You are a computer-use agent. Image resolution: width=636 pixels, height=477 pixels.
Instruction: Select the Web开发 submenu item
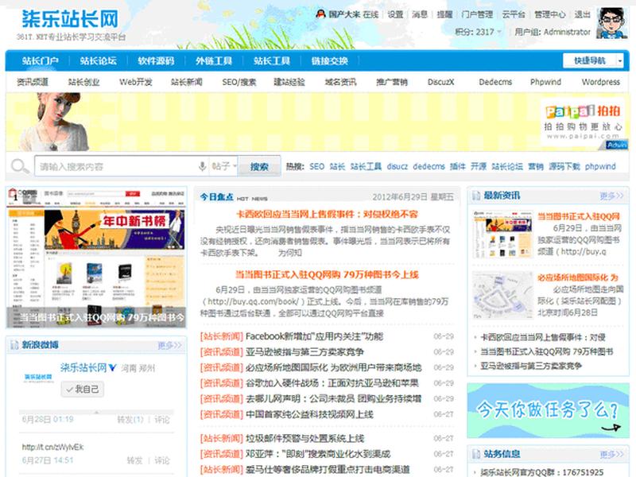[135, 82]
